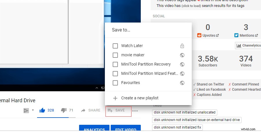The width and height of the screenshot is (261, 132).
Task: Click the (click to load) tag search link
Action: pos(191,6)
